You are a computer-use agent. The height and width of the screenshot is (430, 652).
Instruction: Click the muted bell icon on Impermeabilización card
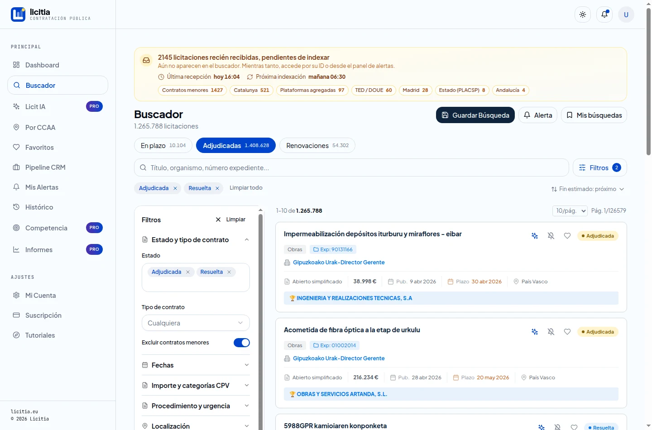(x=551, y=236)
